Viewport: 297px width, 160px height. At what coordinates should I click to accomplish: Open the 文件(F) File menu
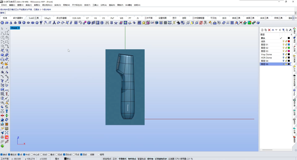point(4,5)
